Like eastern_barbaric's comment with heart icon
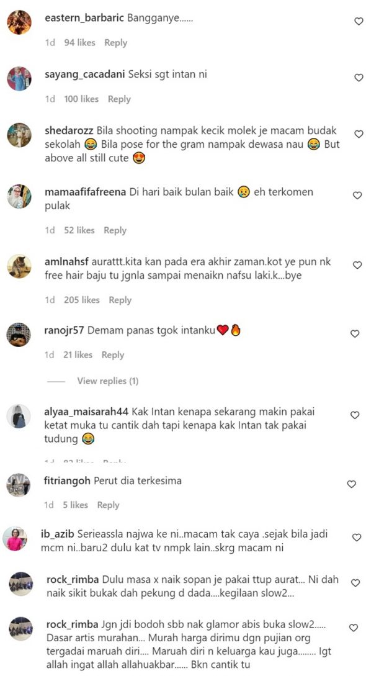 (x=359, y=21)
